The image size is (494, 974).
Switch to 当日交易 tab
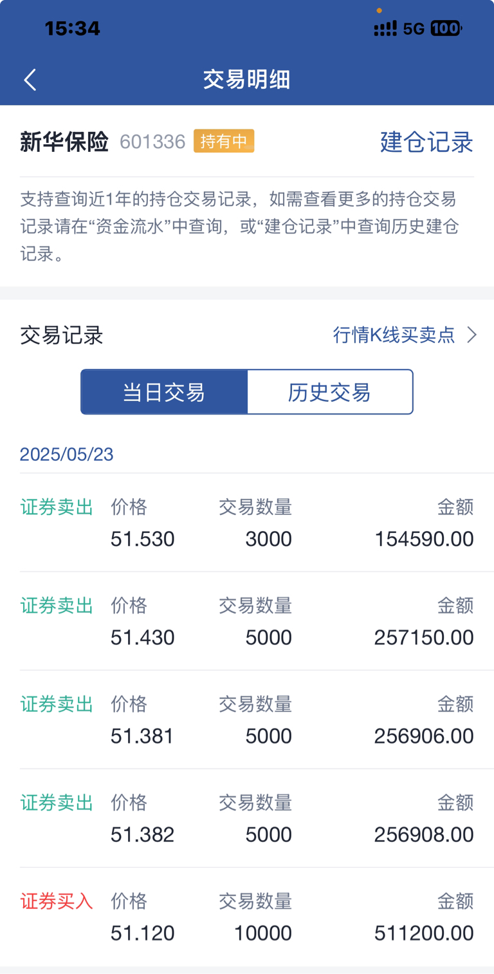click(164, 391)
